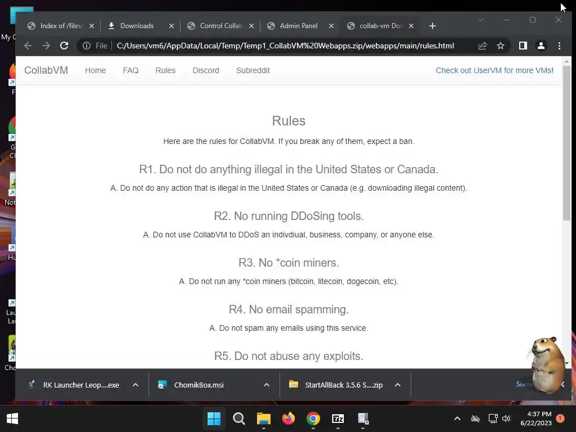Click the CollabVM brand link
This screenshot has height=432, width=576.
(x=46, y=70)
